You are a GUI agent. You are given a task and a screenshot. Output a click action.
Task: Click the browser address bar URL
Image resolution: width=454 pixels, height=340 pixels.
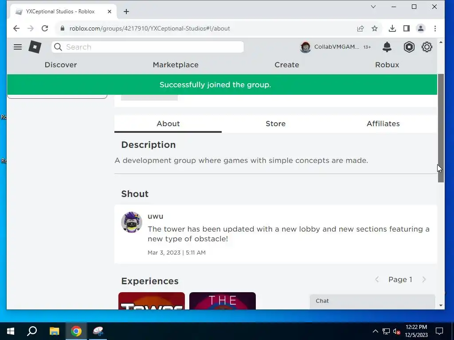click(x=150, y=28)
